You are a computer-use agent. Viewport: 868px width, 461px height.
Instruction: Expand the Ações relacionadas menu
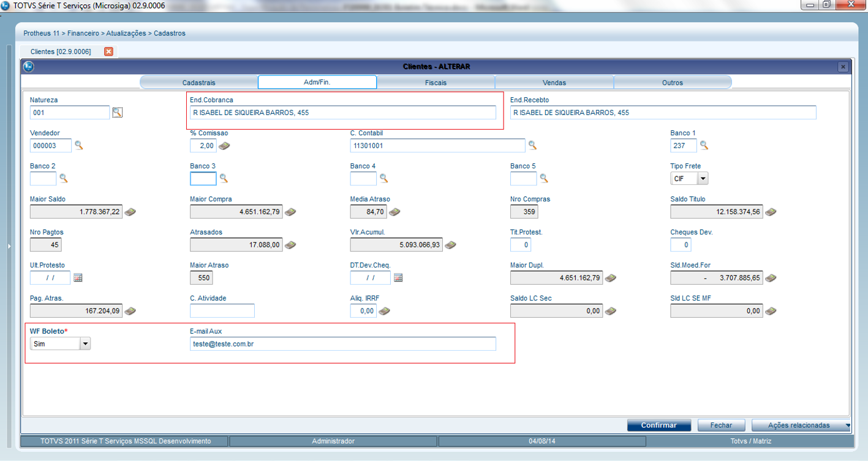tap(801, 425)
